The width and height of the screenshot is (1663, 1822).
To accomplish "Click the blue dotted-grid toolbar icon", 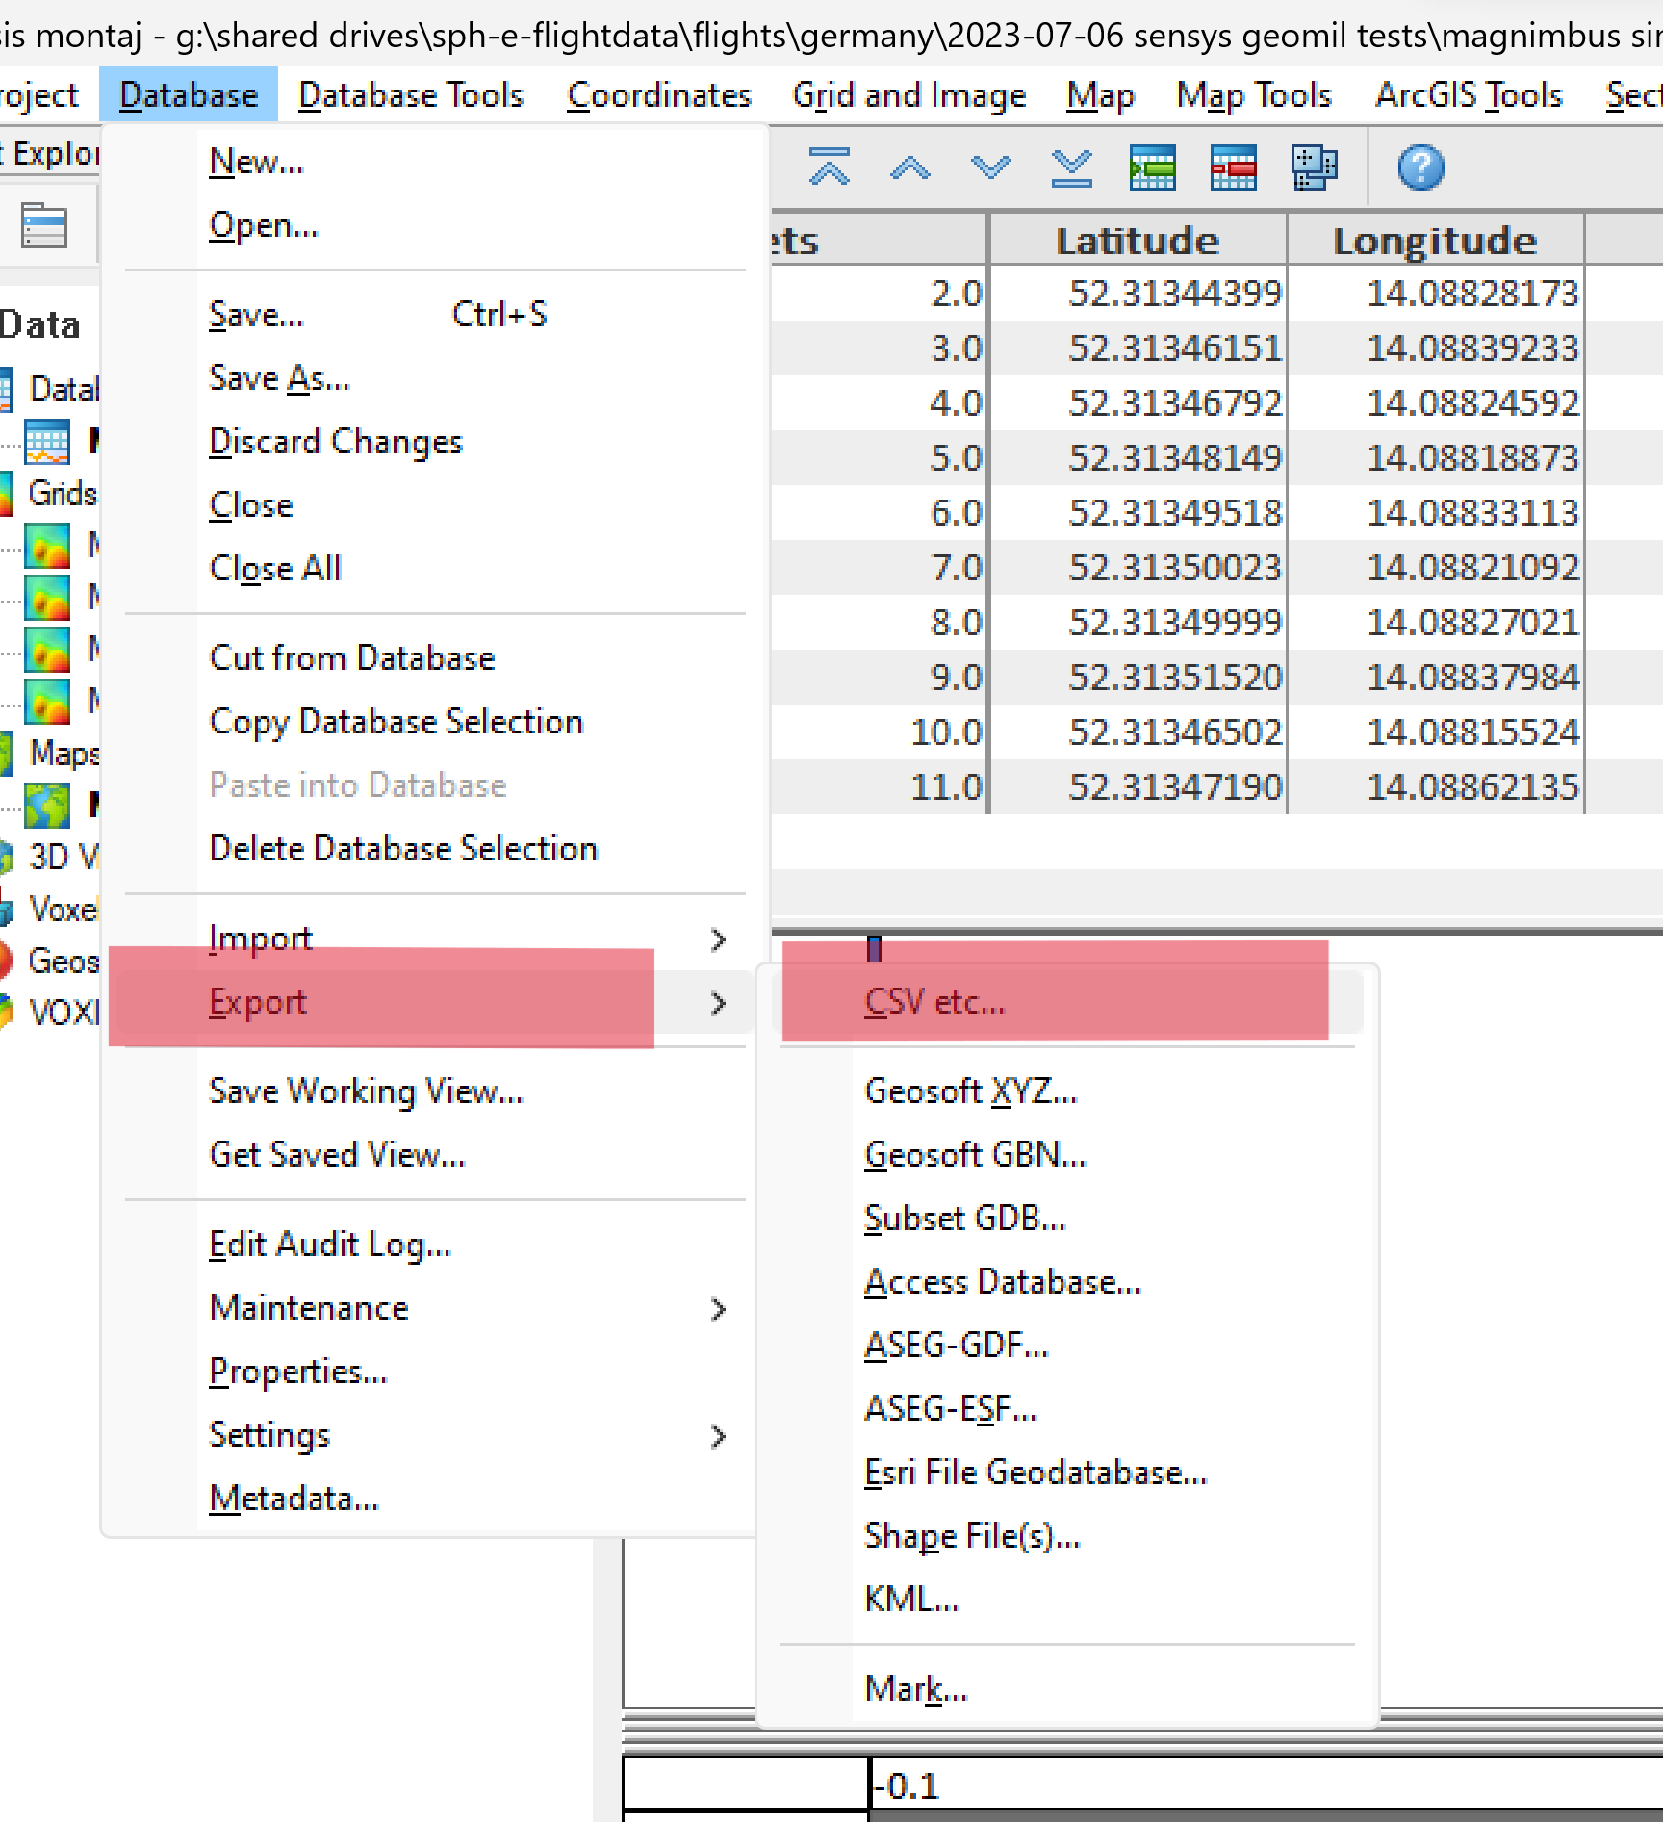I will 1315,167.
